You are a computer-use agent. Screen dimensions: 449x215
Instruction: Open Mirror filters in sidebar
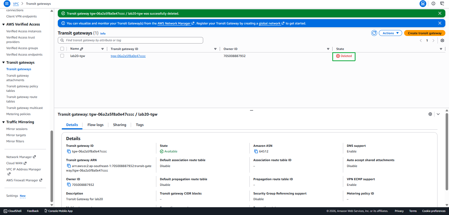(x=15, y=141)
